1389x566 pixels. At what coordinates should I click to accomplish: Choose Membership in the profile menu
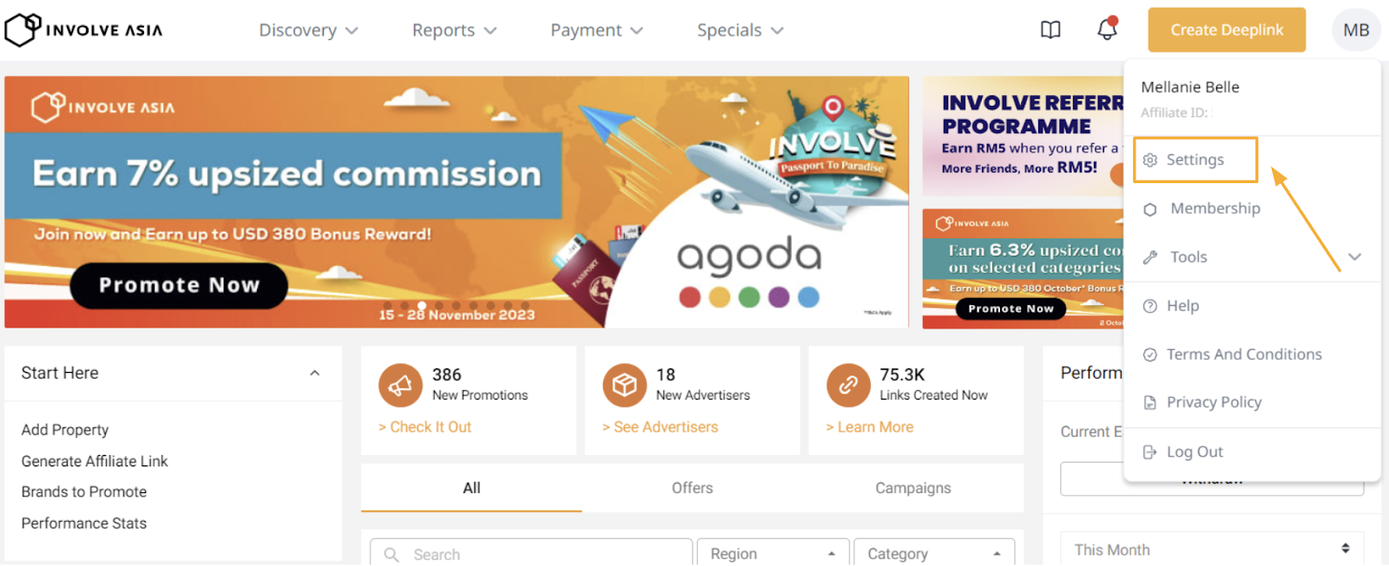pos(1215,209)
